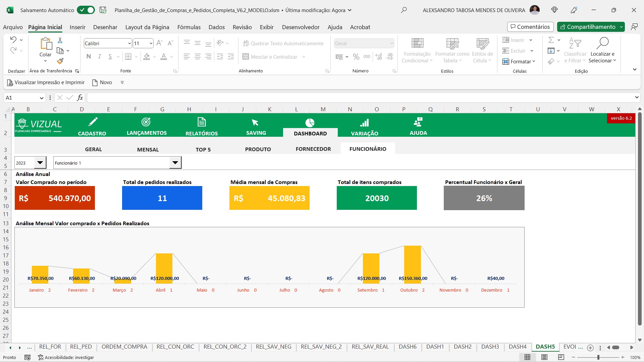Image resolution: width=644 pixels, height=362 pixels.
Task: Click the Format Painter brush icon
Action: click(60, 61)
